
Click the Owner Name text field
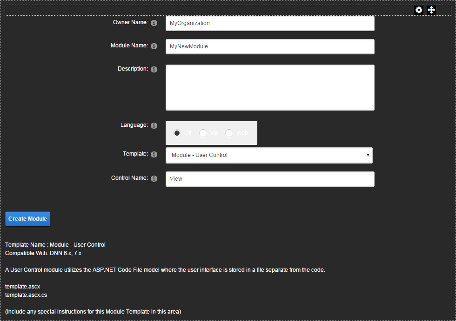coord(270,23)
